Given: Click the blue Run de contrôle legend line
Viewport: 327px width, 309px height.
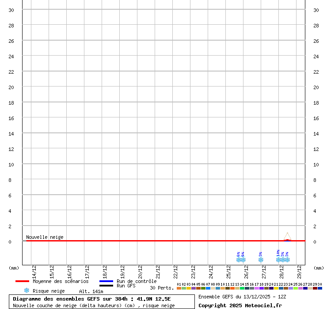Looking at the screenshot, I should click(106, 281).
